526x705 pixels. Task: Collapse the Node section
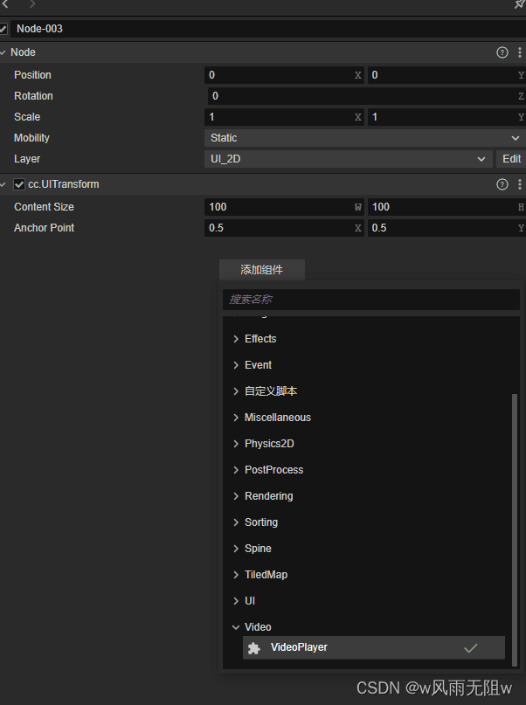3,52
